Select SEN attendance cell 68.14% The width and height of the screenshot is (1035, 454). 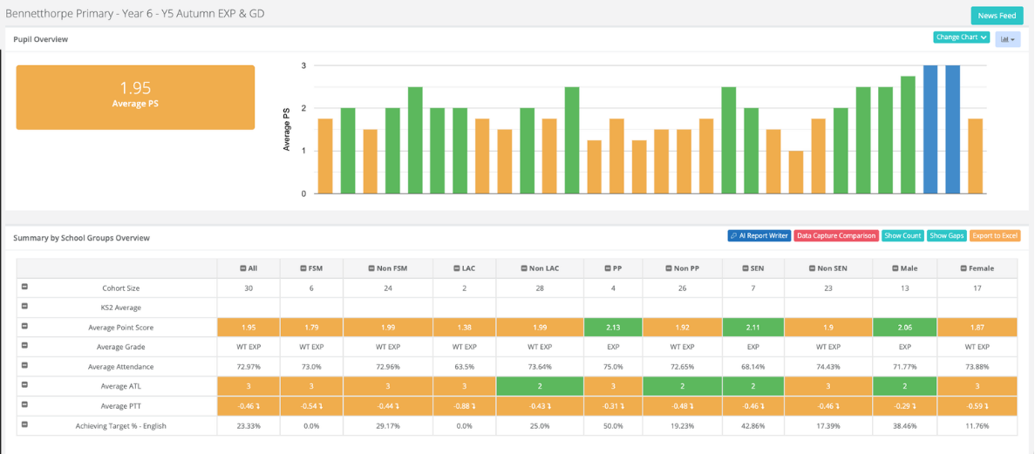[x=752, y=366]
